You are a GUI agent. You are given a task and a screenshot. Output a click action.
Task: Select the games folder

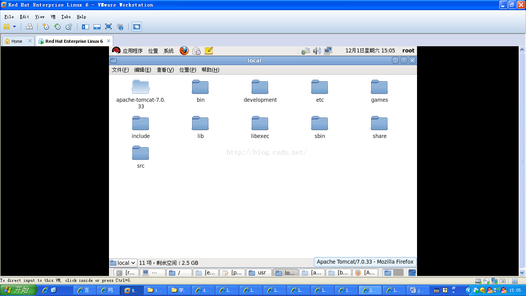click(x=379, y=91)
